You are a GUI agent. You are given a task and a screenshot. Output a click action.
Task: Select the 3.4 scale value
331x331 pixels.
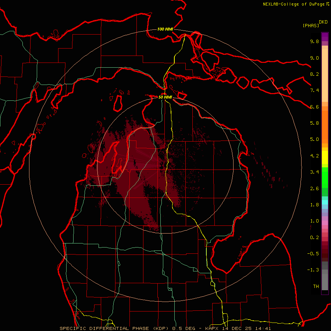click(314, 172)
